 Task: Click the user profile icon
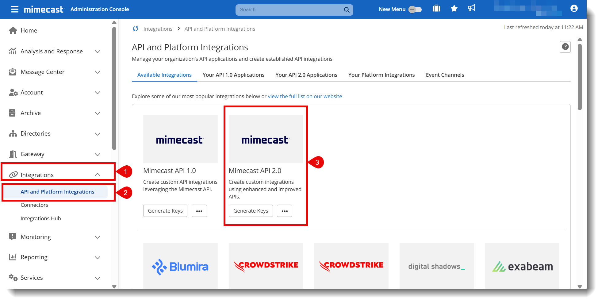pyautogui.click(x=574, y=8)
